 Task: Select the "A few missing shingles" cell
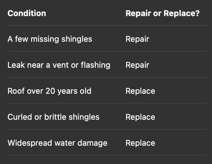point(50,39)
